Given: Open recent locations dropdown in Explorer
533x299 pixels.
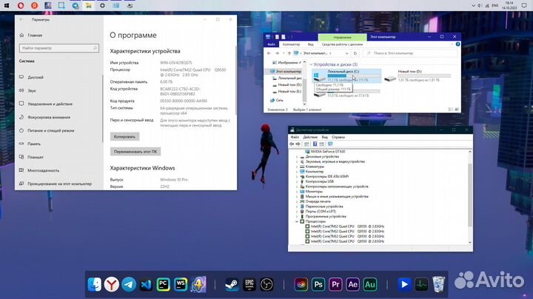Looking at the screenshot, I should [x=284, y=53].
